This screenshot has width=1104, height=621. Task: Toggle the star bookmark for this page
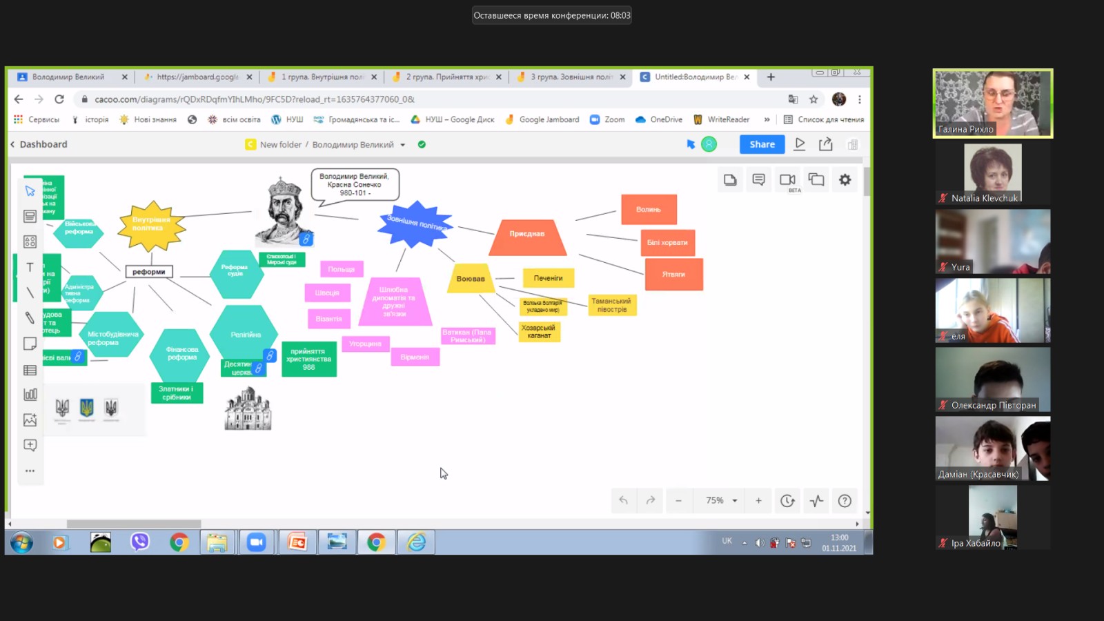pos(814,99)
